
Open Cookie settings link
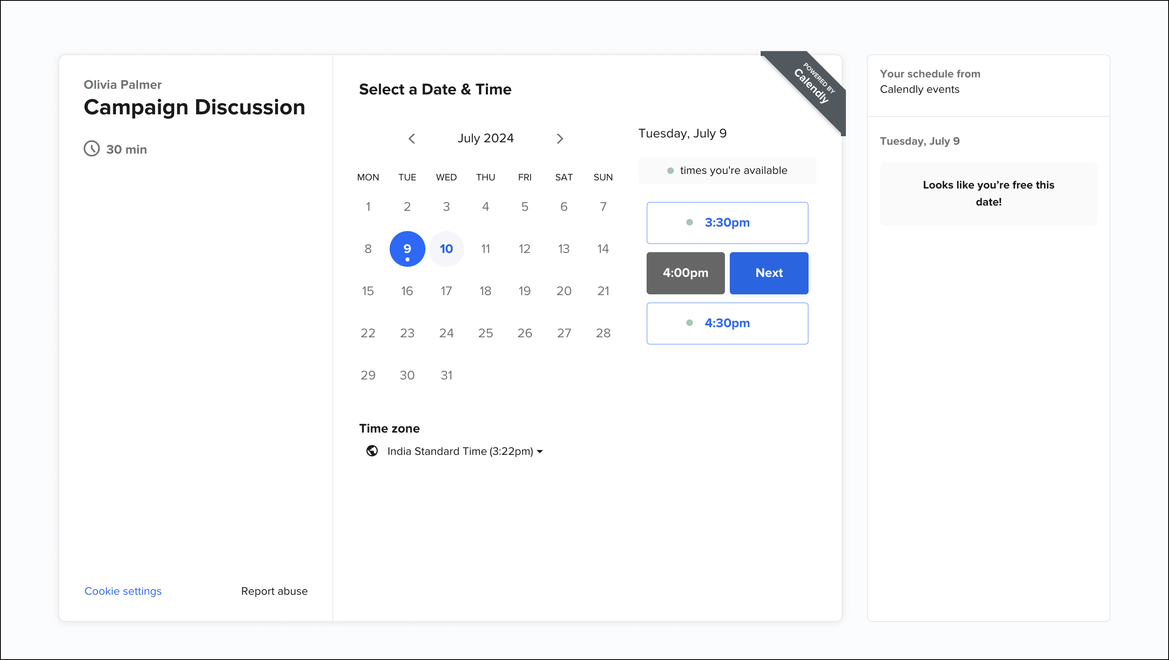pos(123,591)
